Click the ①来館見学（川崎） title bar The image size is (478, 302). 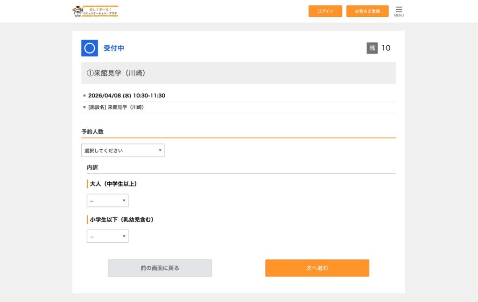tap(239, 73)
